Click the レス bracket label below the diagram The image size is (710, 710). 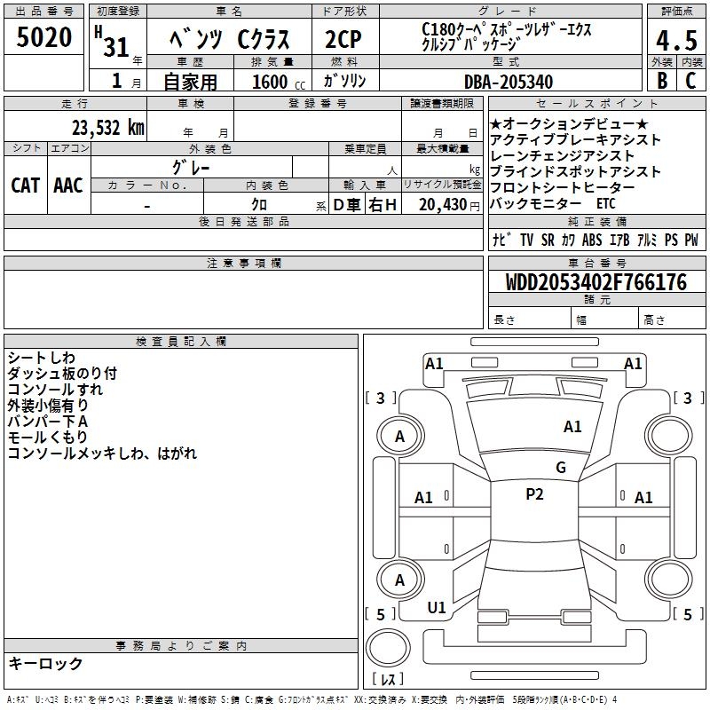387,680
